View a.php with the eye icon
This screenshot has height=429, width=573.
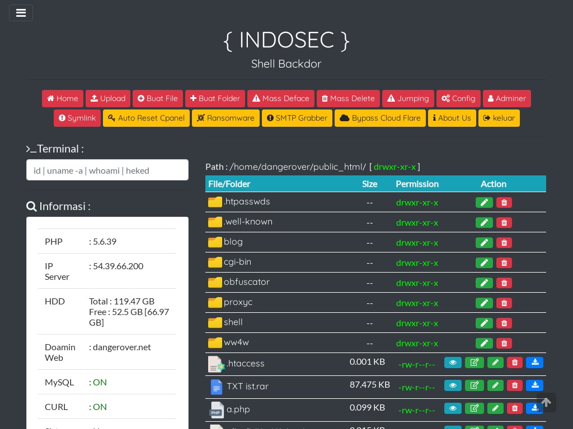[453, 408]
